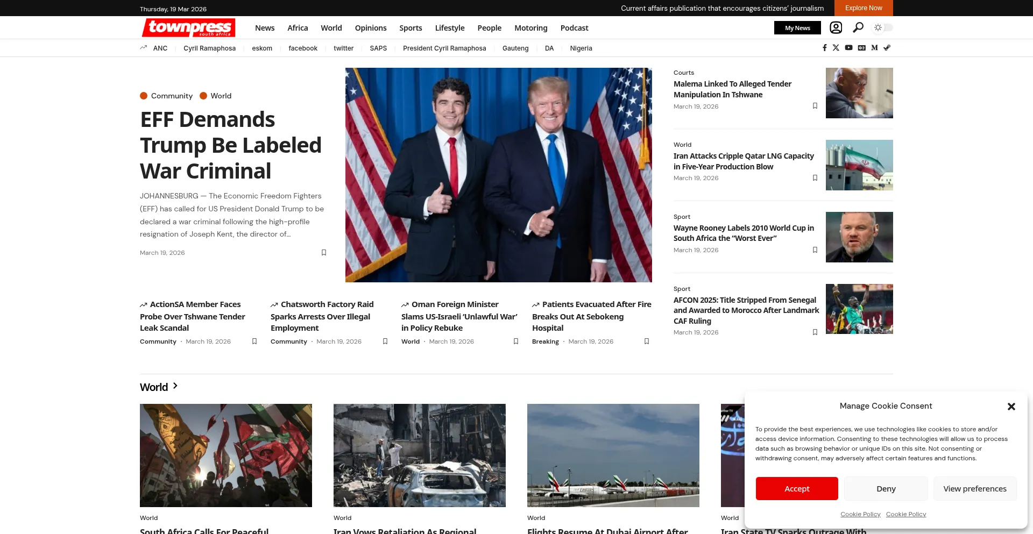Viewport: 1033px width, 534px height.
Task: Open the user account icon in header
Action: tap(836, 27)
